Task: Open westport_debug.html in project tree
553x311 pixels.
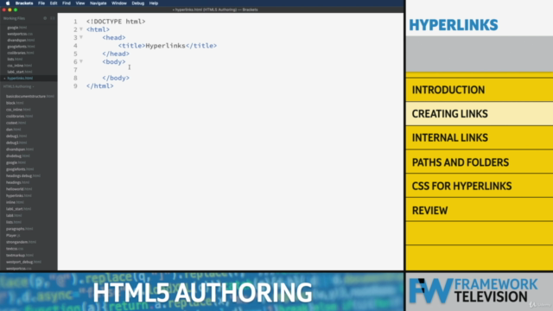Action: click(x=23, y=262)
